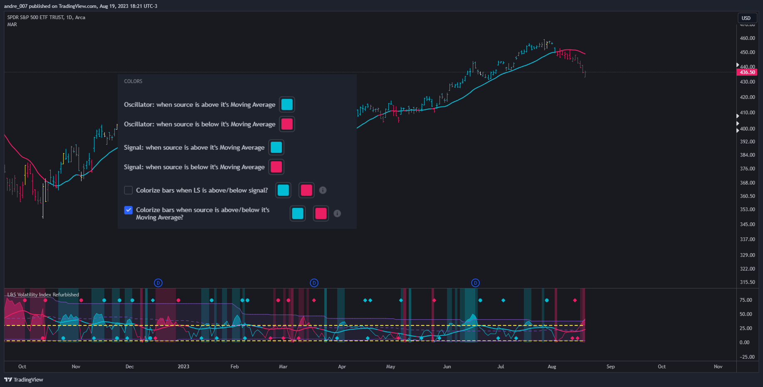Open cyan swatch for Signal above Moving Average
Screen dimensions: 763x387
[276, 147]
